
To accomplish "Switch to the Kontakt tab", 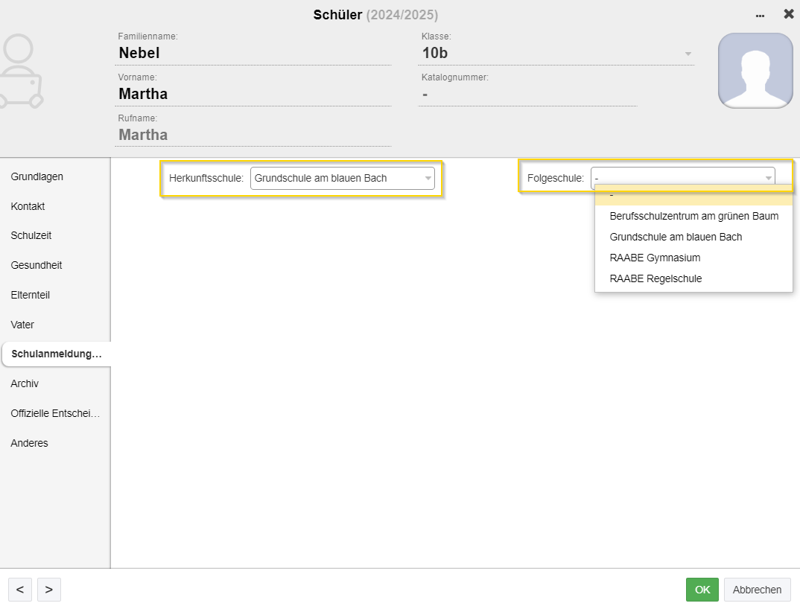I will (28, 206).
